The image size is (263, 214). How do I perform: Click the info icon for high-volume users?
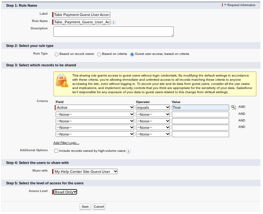(128, 151)
